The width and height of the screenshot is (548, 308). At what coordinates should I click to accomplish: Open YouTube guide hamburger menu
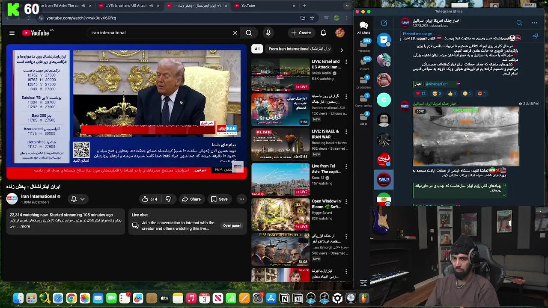click(12, 33)
